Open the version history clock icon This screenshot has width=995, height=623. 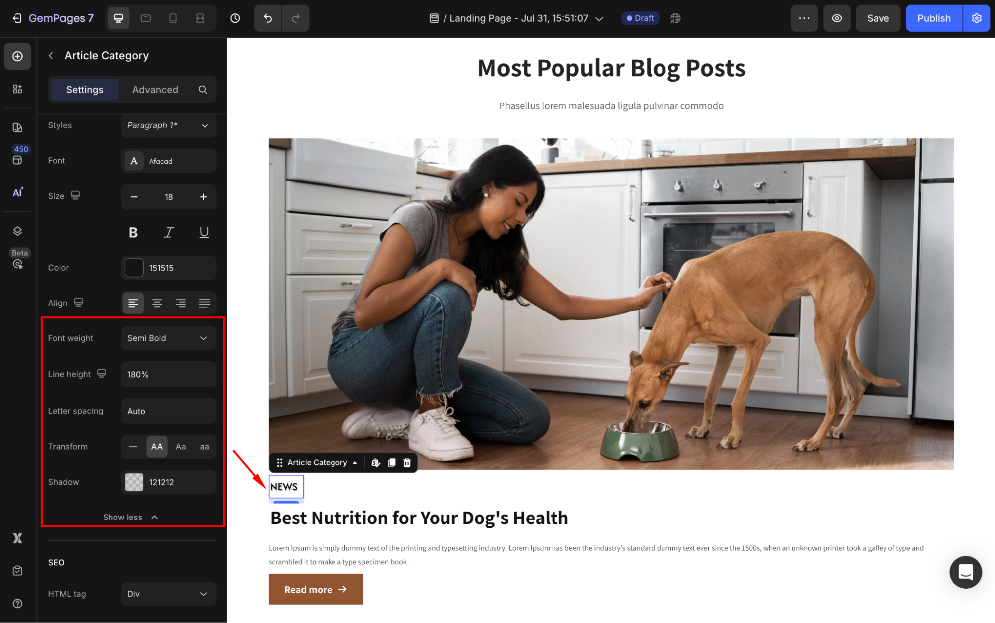point(235,18)
